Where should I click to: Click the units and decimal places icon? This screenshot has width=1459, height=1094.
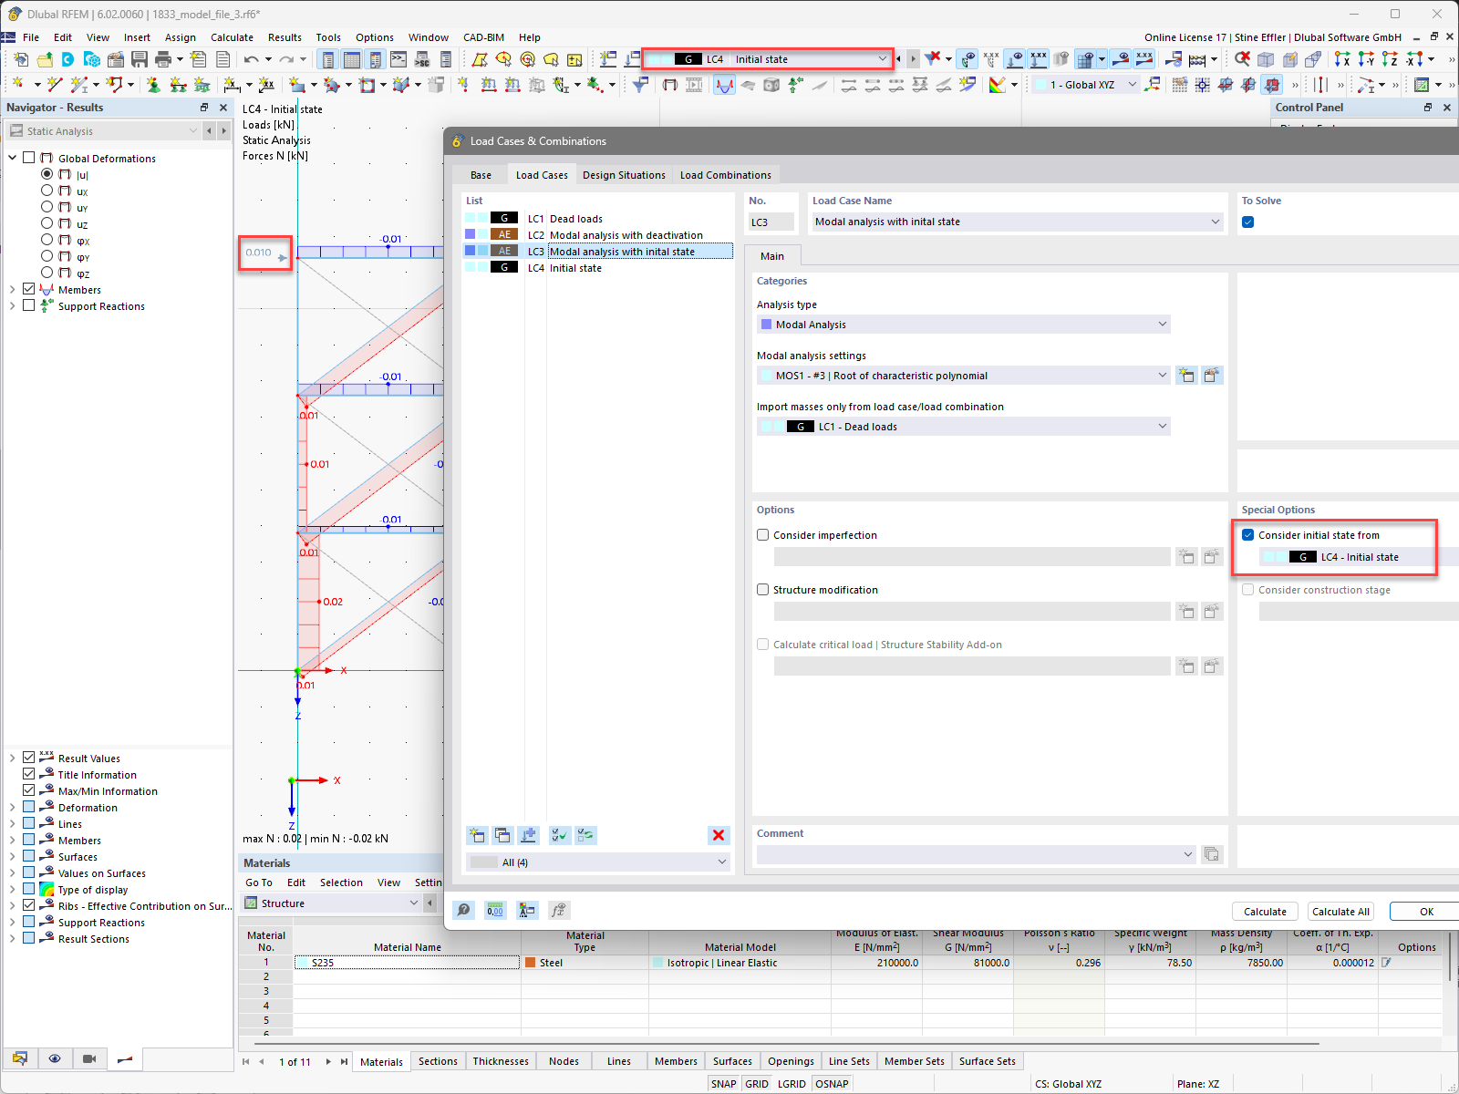click(495, 910)
